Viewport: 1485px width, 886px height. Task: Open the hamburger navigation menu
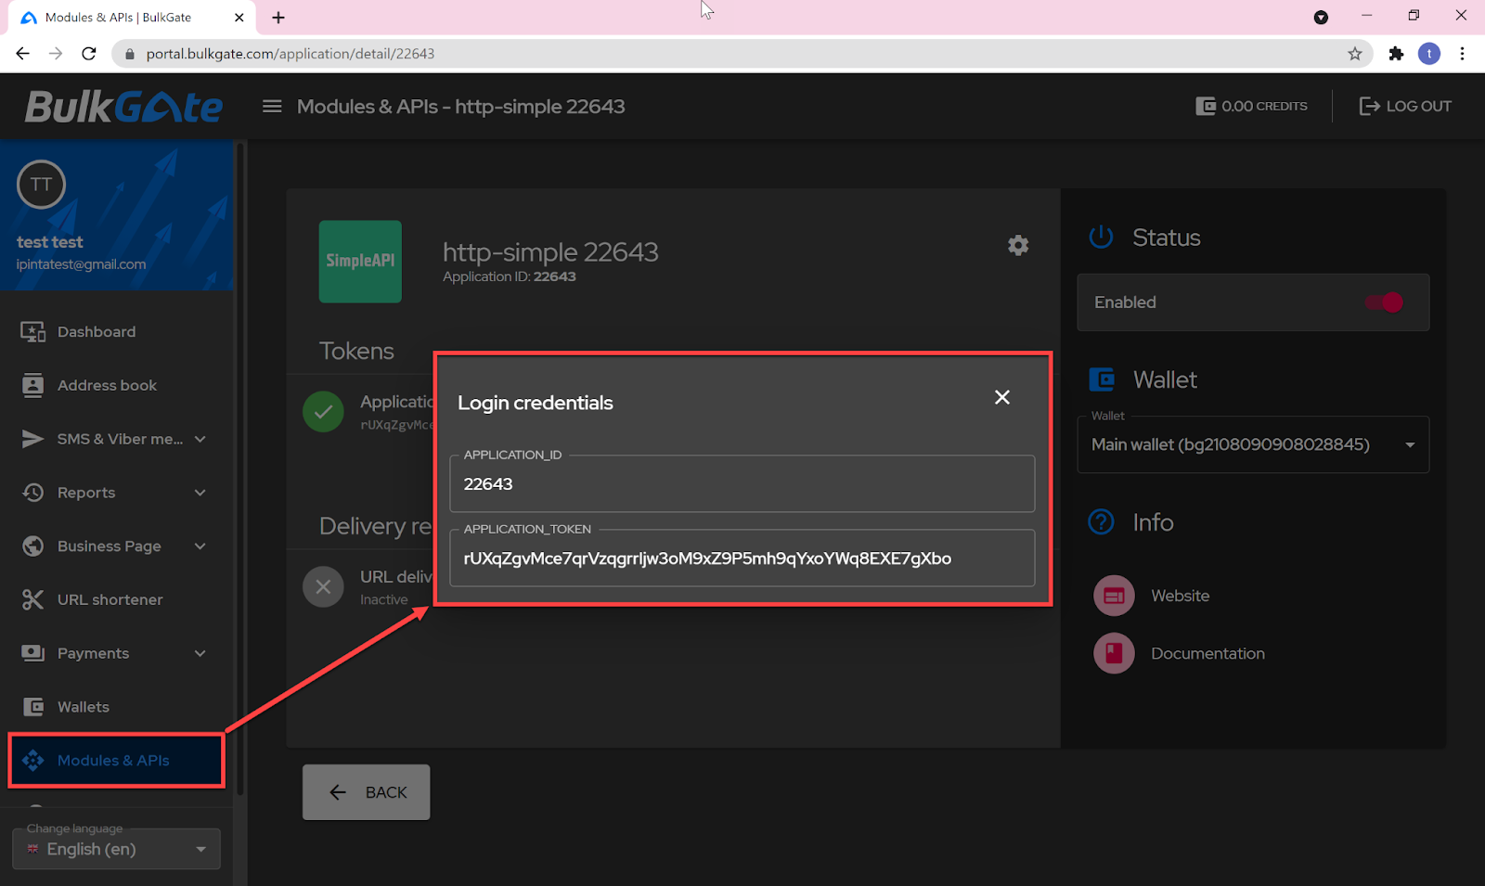[x=272, y=107]
